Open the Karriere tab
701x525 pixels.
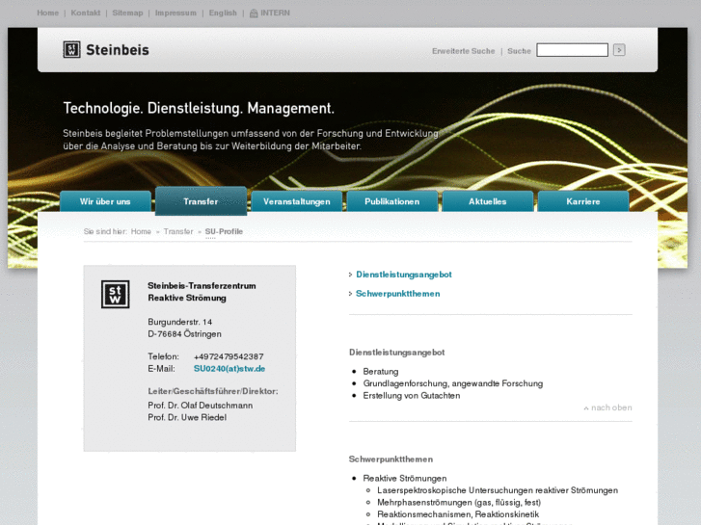[583, 201]
